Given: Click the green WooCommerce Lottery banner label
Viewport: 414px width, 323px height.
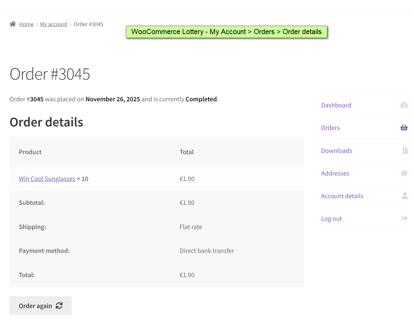Looking at the screenshot, I should click(x=226, y=32).
